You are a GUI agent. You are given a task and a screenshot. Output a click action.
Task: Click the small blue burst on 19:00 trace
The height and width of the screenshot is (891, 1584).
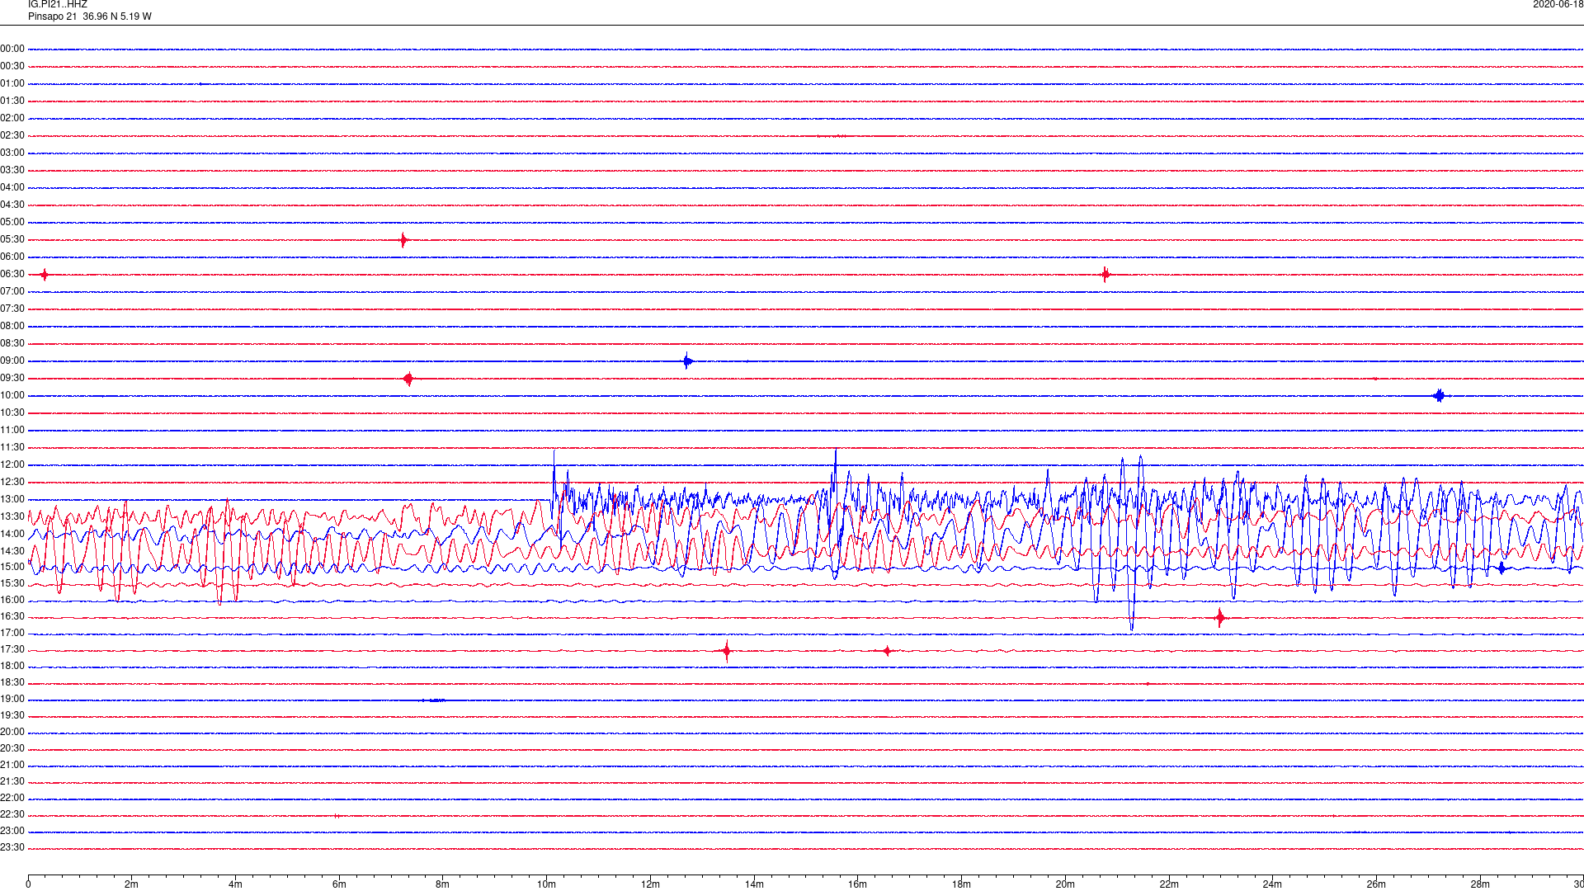click(435, 700)
